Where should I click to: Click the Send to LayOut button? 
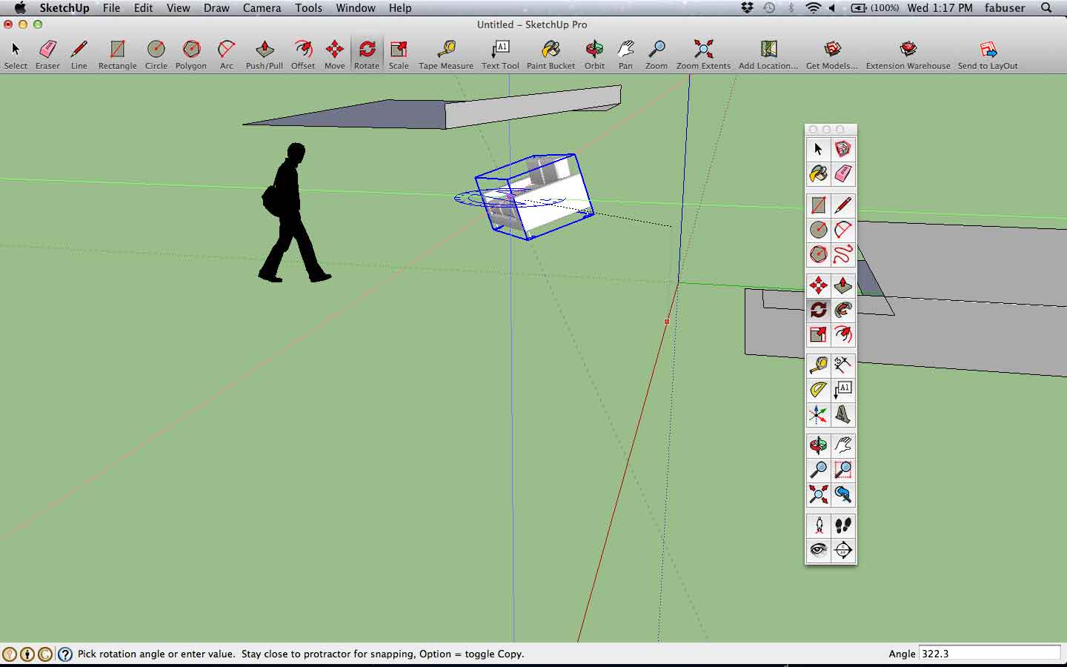[x=987, y=52]
